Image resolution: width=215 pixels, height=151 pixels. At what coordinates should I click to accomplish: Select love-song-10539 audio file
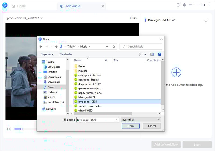click(x=117, y=102)
